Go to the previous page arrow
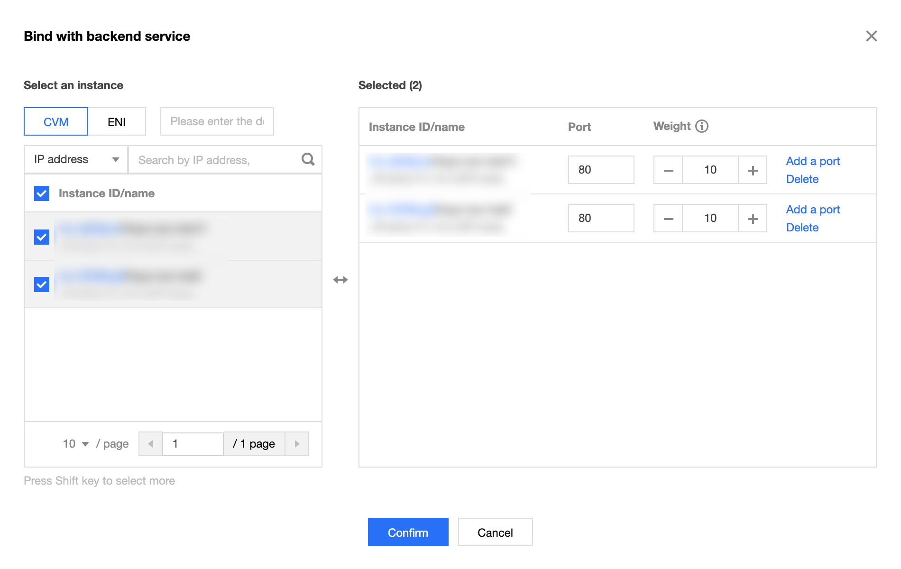 point(151,444)
